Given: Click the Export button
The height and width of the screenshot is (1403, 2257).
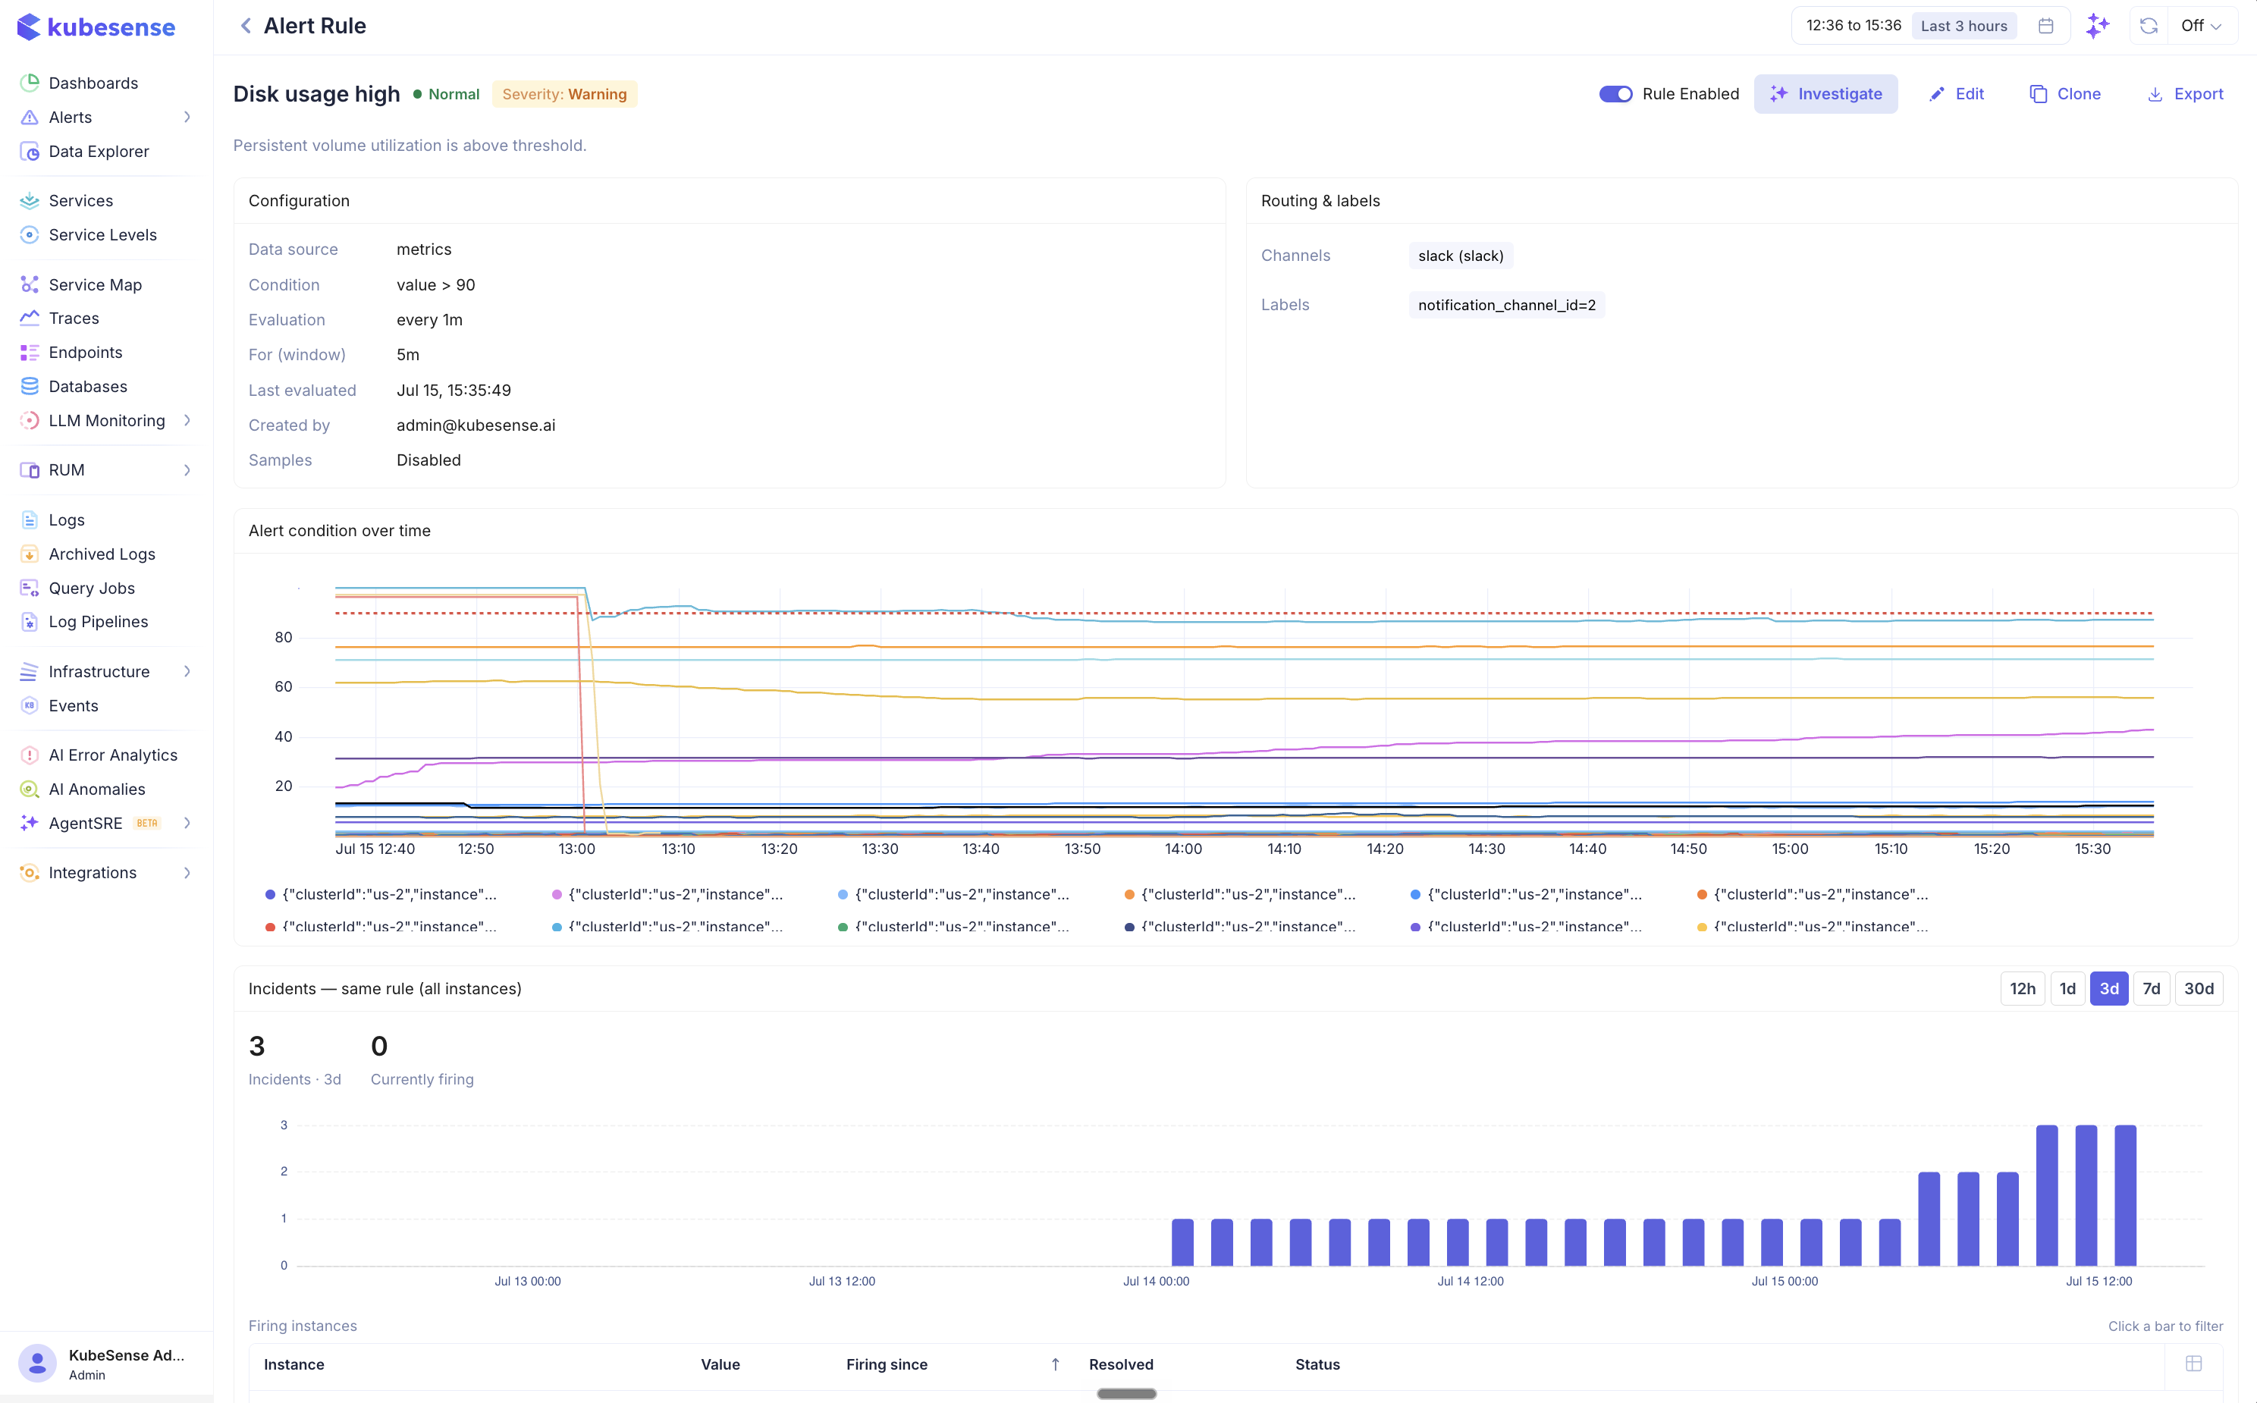Looking at the screenshot, I should click(x=2186, y=94).
